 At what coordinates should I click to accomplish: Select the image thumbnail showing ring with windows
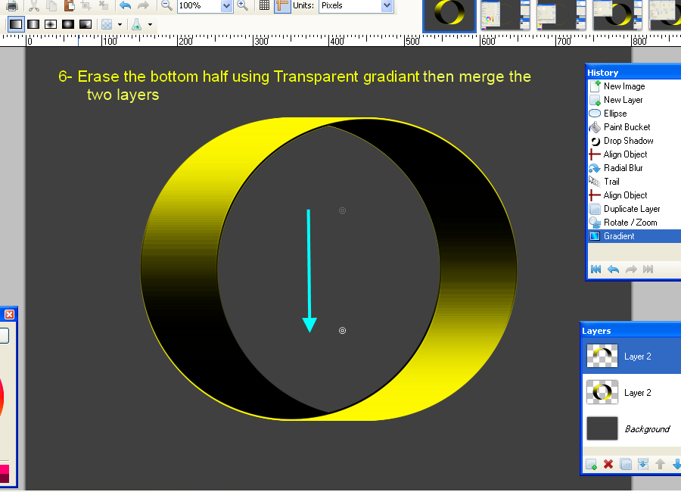[617, 14]
